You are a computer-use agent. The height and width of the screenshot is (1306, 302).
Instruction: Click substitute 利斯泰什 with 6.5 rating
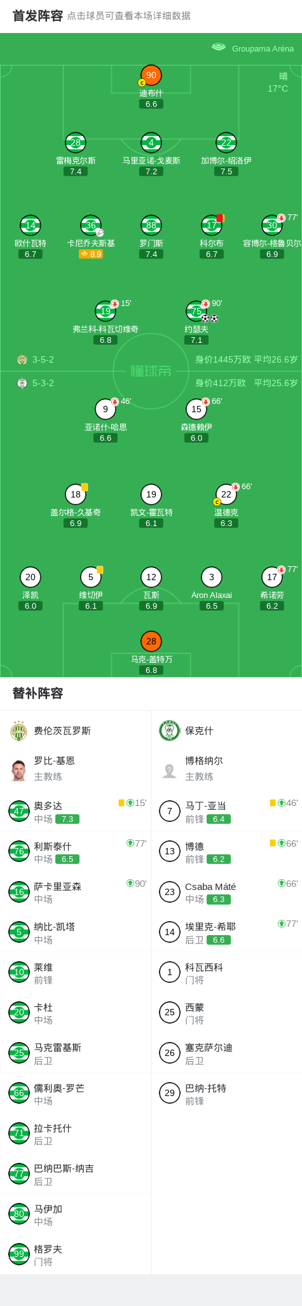coord(75,852)
